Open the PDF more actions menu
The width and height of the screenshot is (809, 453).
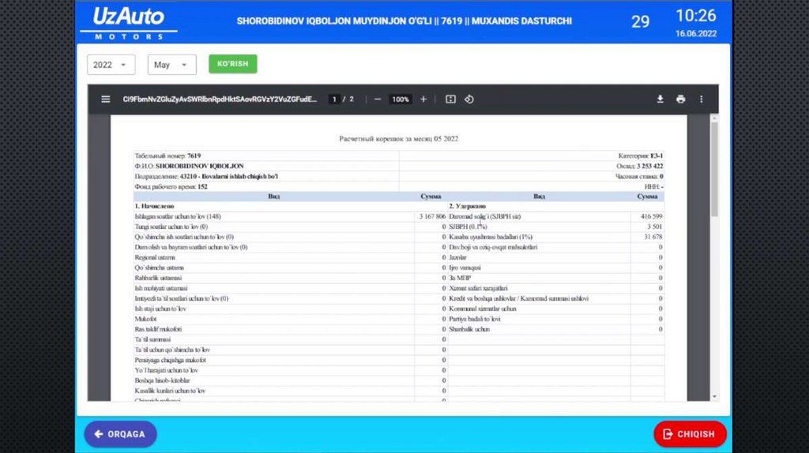(701, 99)
